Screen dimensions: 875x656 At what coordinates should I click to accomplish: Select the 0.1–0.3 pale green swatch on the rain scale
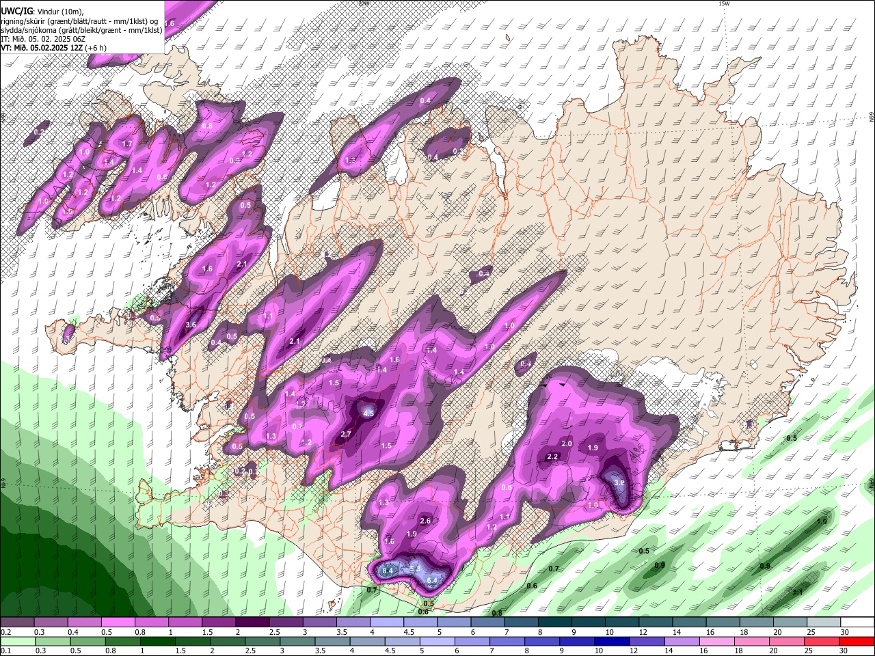click(18, 641)
